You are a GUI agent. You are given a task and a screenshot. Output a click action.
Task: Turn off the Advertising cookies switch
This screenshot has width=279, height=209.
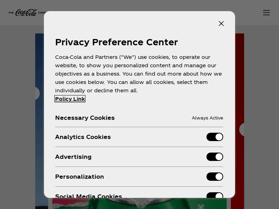coord(214,157)
